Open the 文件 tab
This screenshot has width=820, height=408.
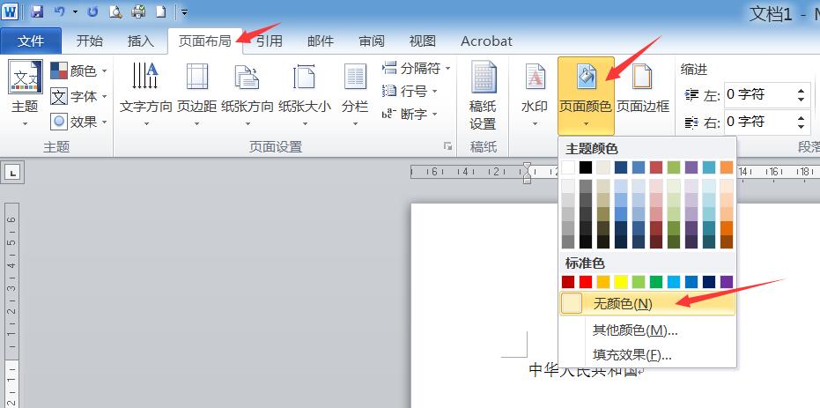click(31, 41)
